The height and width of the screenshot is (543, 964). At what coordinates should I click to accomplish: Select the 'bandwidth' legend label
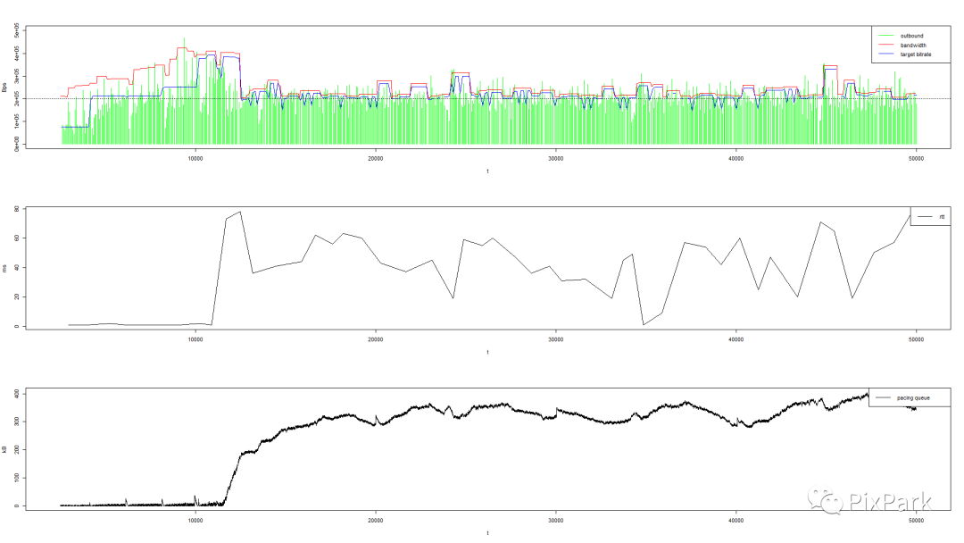(914, 45)
